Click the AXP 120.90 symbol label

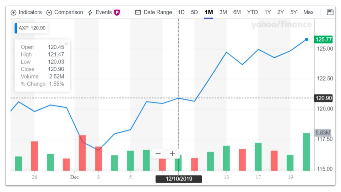point(32,28)
